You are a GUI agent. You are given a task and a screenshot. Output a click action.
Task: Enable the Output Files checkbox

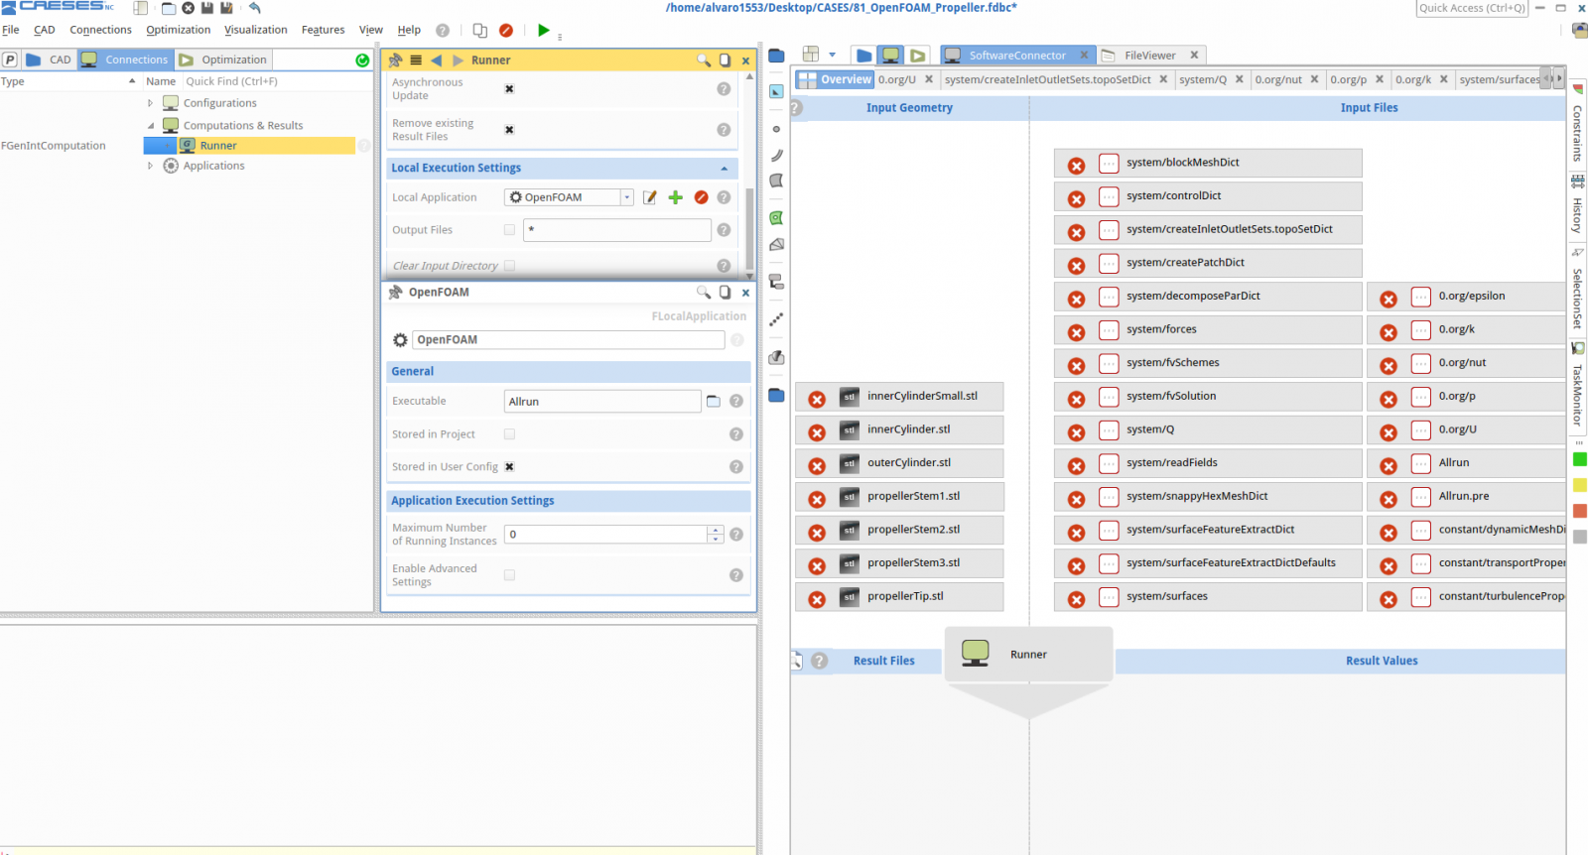click(x=509, y=230)
